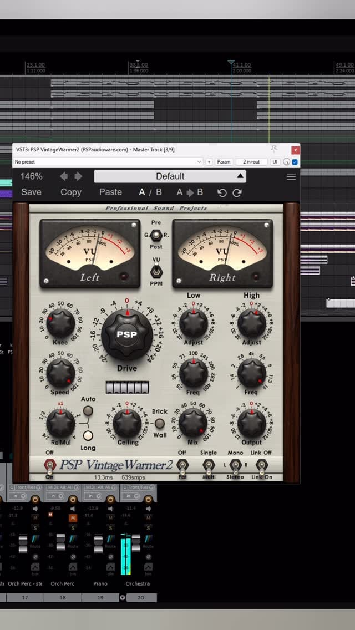This screenshot has height=630, width=355.
Task: Go to the previous preset arrow
Action: (x=64, y=176)
